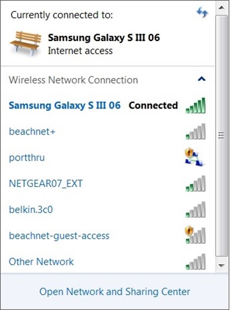
Task: Click the portthru ad hoc network icon
Action: point(194,157)
